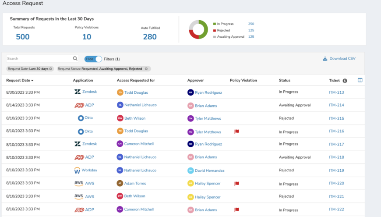Click the red flag on ITM-220 row
The image size is (381, 217).
[x=236, y=184]
